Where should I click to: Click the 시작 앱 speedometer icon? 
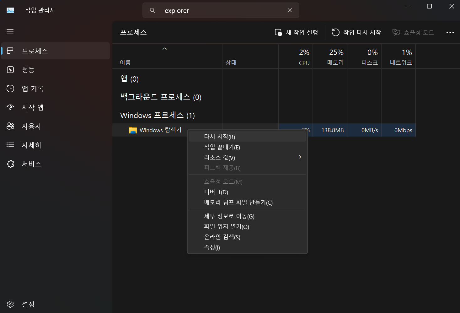pos(10,107)
